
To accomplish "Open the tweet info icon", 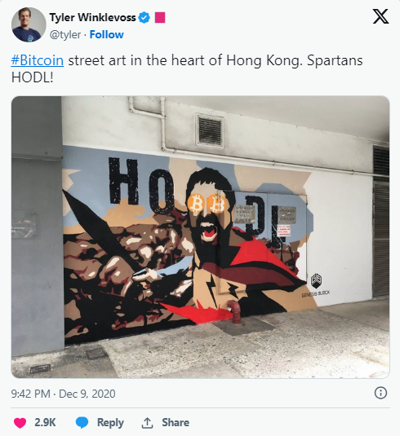I will coord(380,393).
